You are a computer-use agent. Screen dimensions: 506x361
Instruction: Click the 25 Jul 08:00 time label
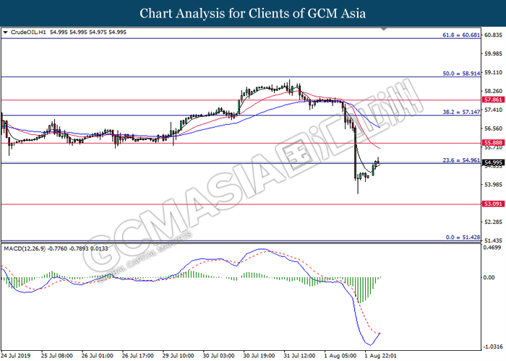coord(57,356)
